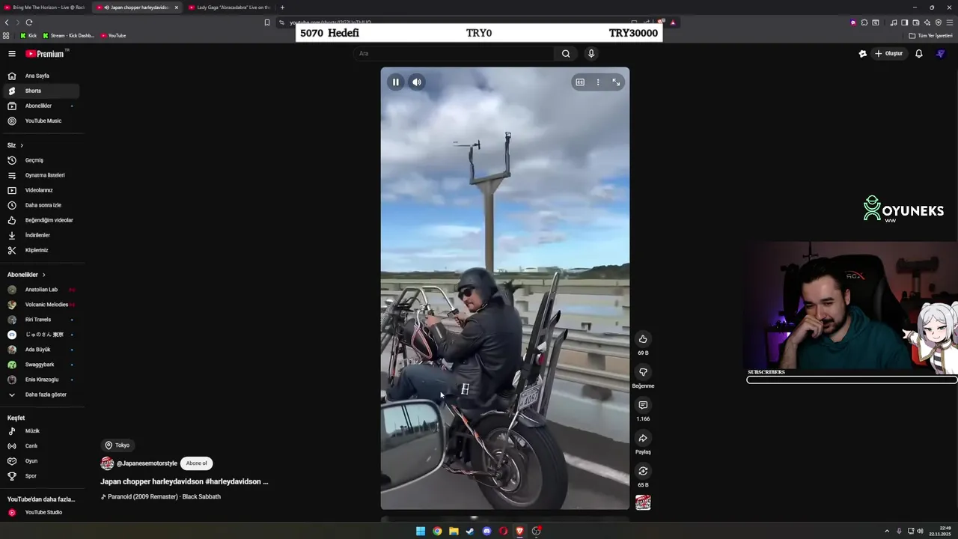The height and width of the screenshot is (539, 958).
Task: Mute the Shorts video volume
Action: coord(417,82)
